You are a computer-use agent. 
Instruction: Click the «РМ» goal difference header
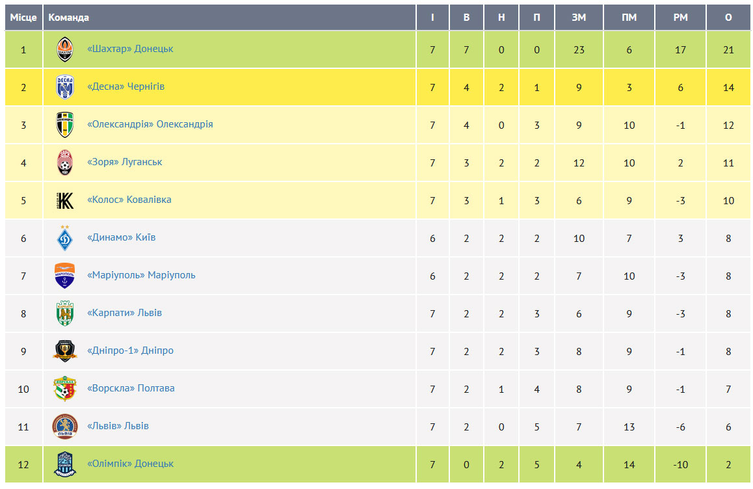pos(680,18)
